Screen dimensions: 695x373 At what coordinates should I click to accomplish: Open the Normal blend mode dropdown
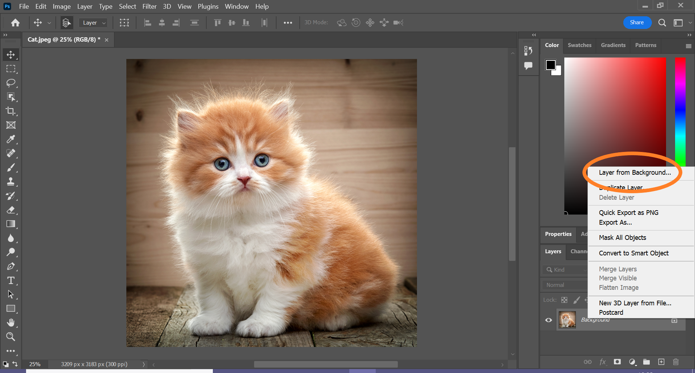click(x=565, y=285)
